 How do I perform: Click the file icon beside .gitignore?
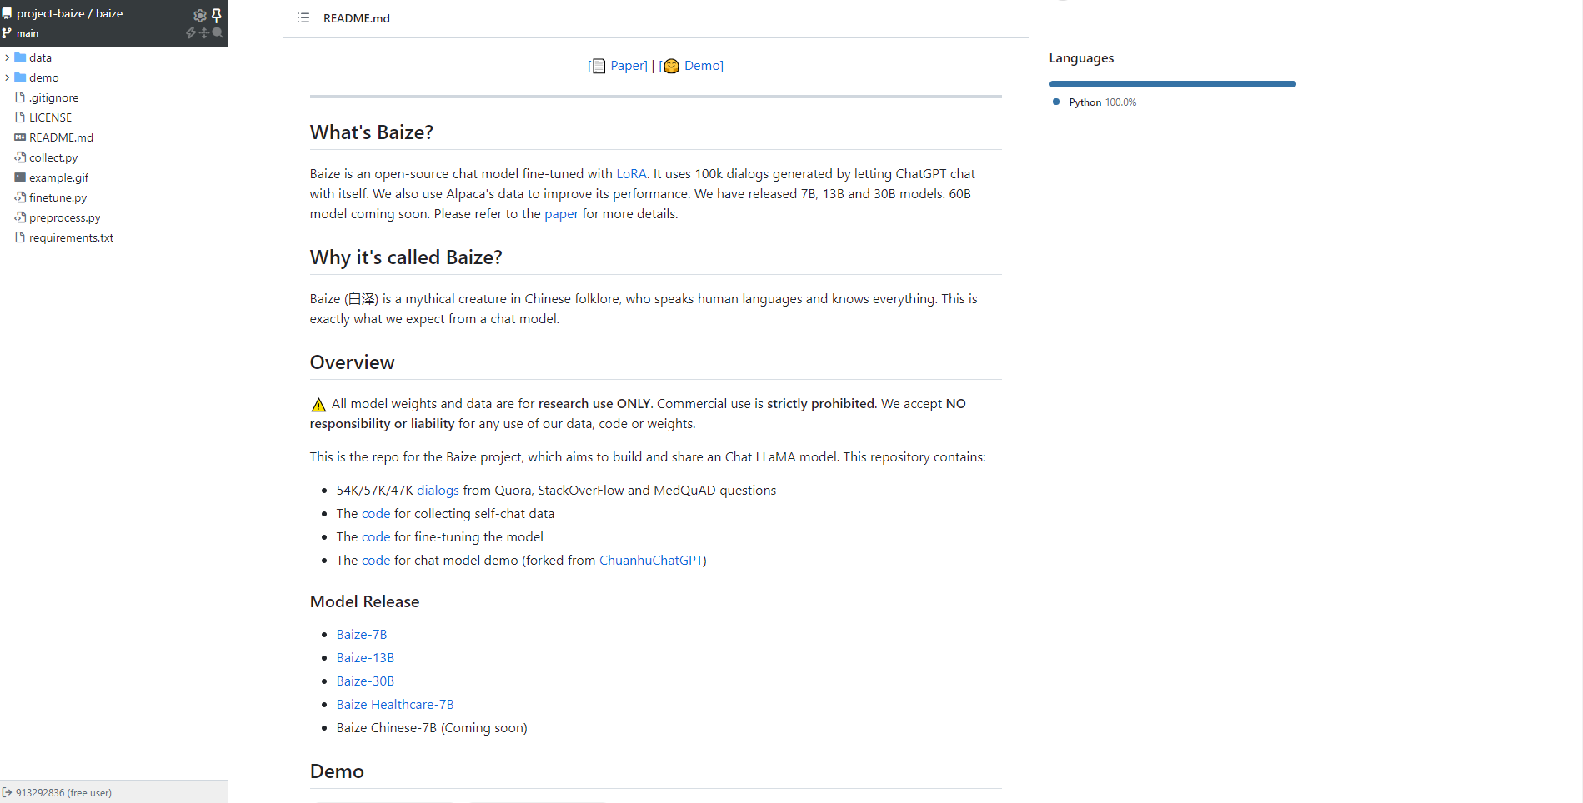point(20,97)
